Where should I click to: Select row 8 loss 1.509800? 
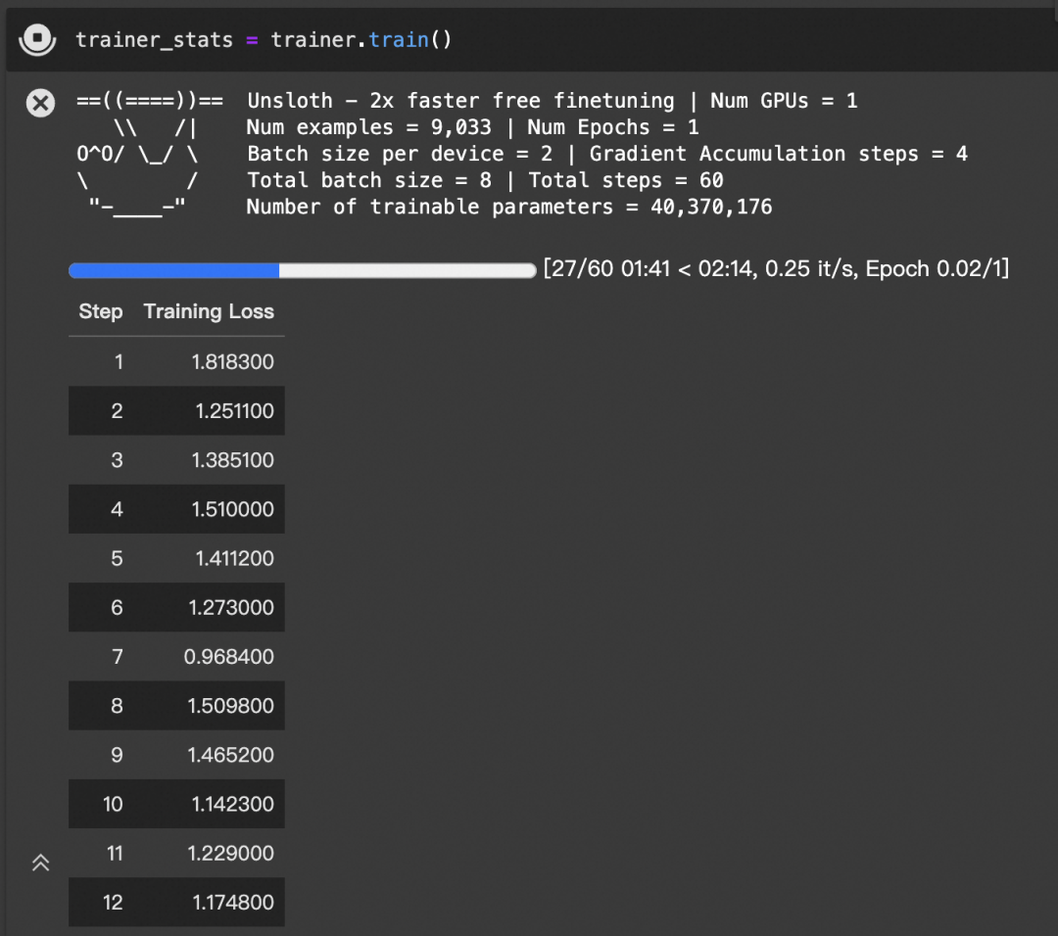176,705
